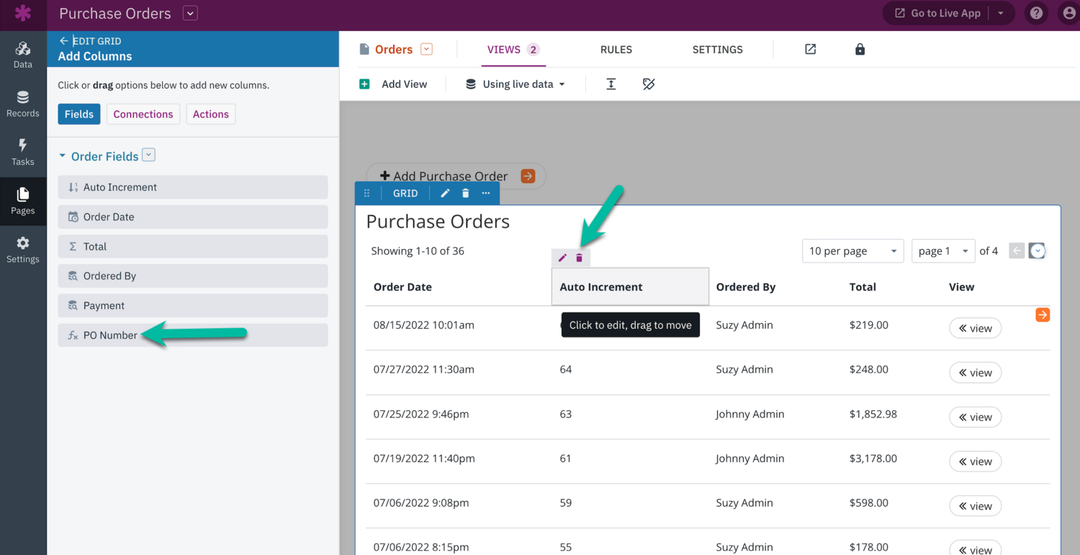Open Records in the left sidebar
The width and height of the screenshot is (1080, 555).
23,104
